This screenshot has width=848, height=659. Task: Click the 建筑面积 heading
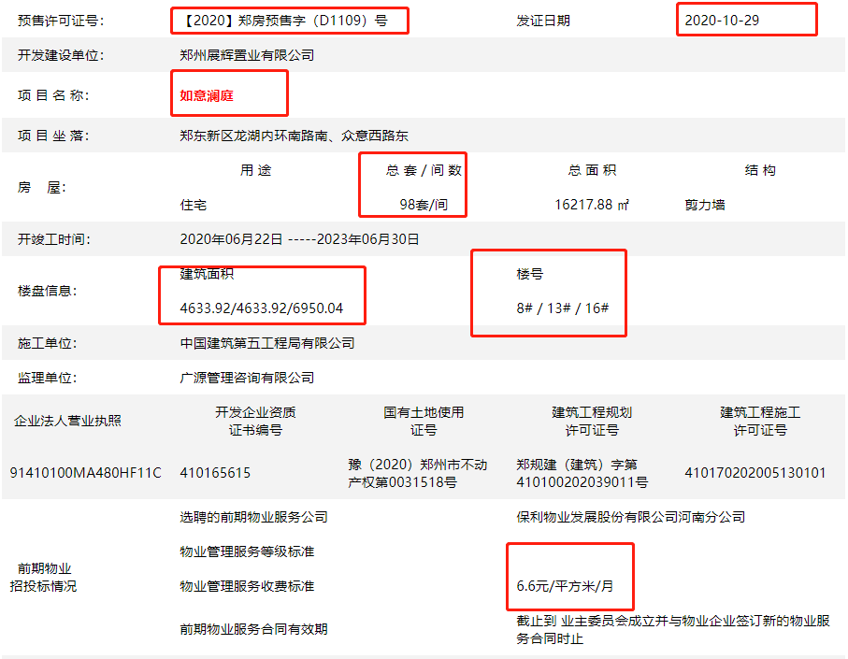coord(207,274)
